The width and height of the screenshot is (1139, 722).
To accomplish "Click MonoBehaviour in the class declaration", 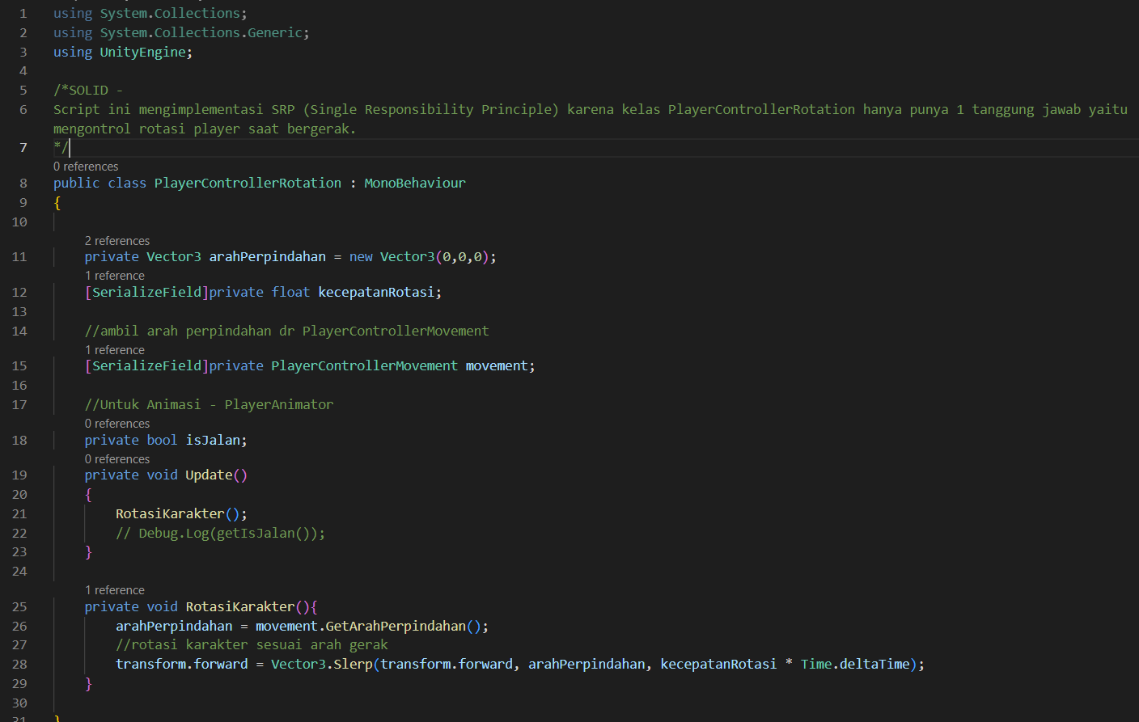I will [x=415, y=182].
